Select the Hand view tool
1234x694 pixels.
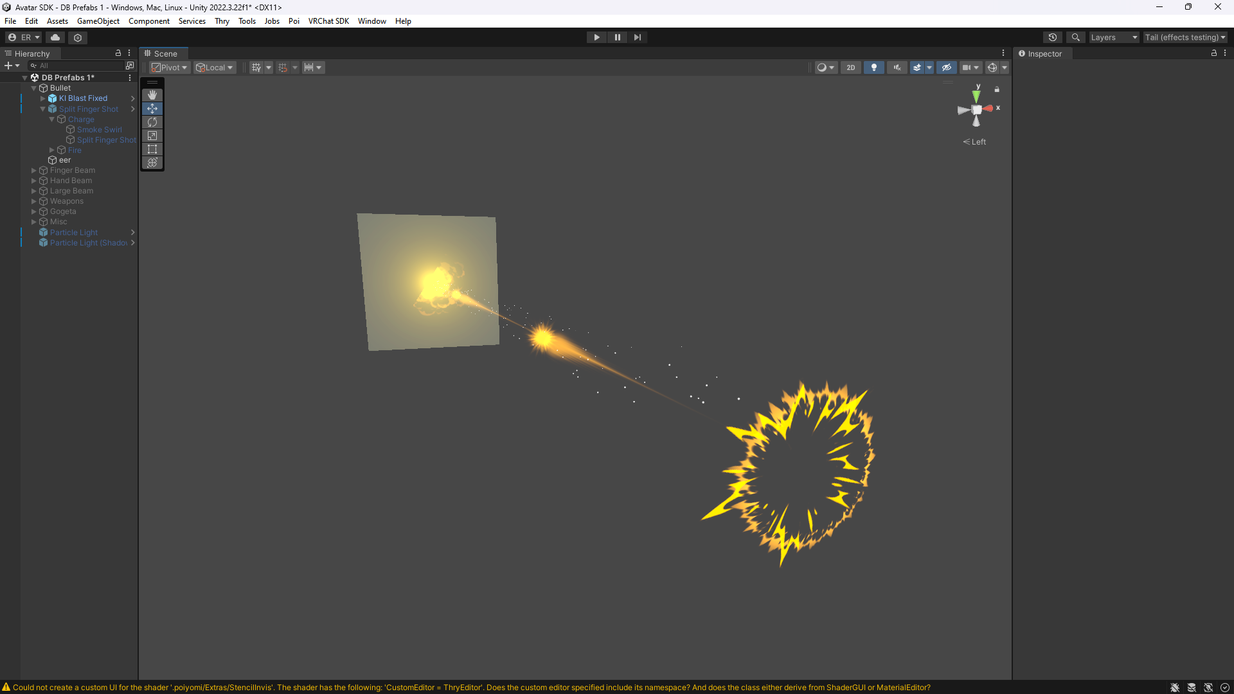[152, 95]
